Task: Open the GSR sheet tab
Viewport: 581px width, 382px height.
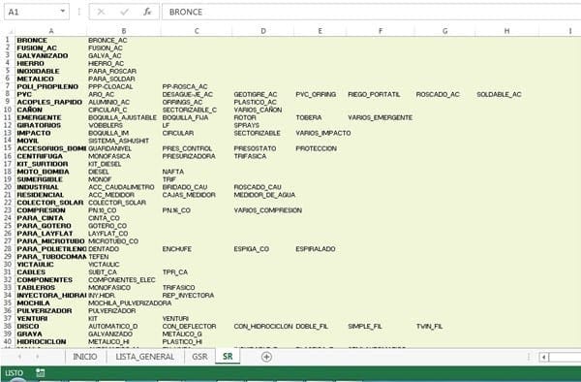Action: (199, 357)
